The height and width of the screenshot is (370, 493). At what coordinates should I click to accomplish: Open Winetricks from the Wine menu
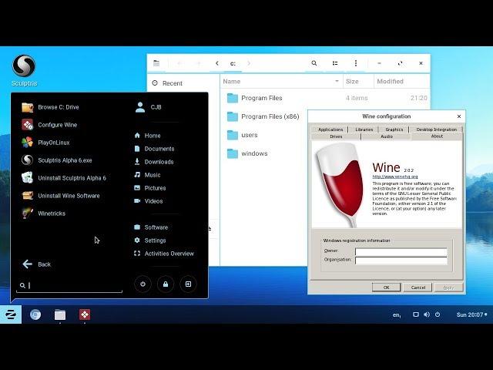(x=52, y=213)
